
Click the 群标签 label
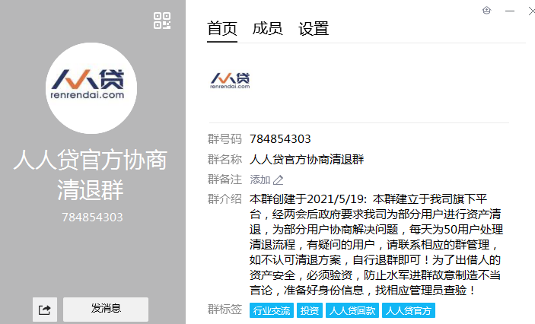click(225, 310)
